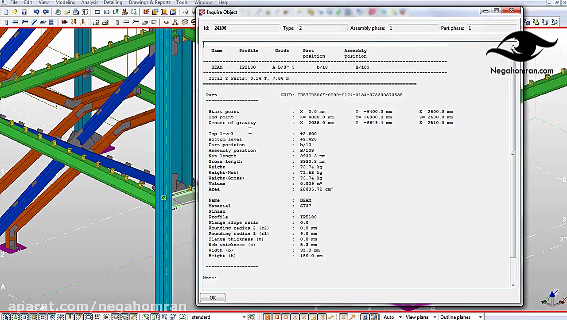Viewport: 567px width, 320px height.
Task: Toggle snap to end points
Action: tap(276, 317)
